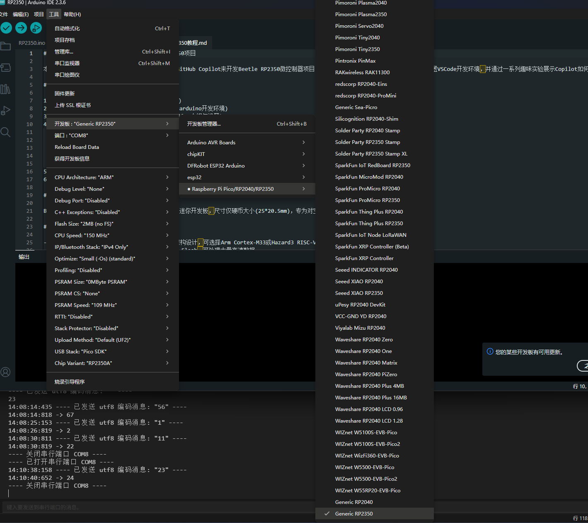Open 串口监视器 from the tools menu
588x523 pixels.
pyautogui.click(x=113, y=63)
